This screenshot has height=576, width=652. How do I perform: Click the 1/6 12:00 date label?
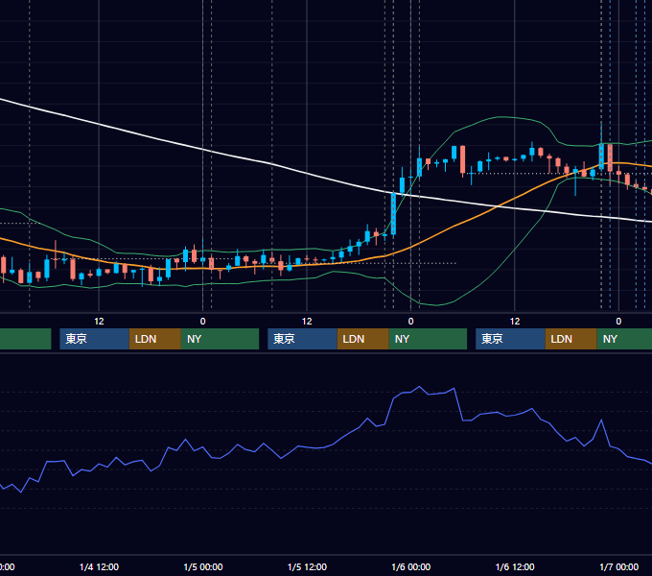[x=515, y=566]
